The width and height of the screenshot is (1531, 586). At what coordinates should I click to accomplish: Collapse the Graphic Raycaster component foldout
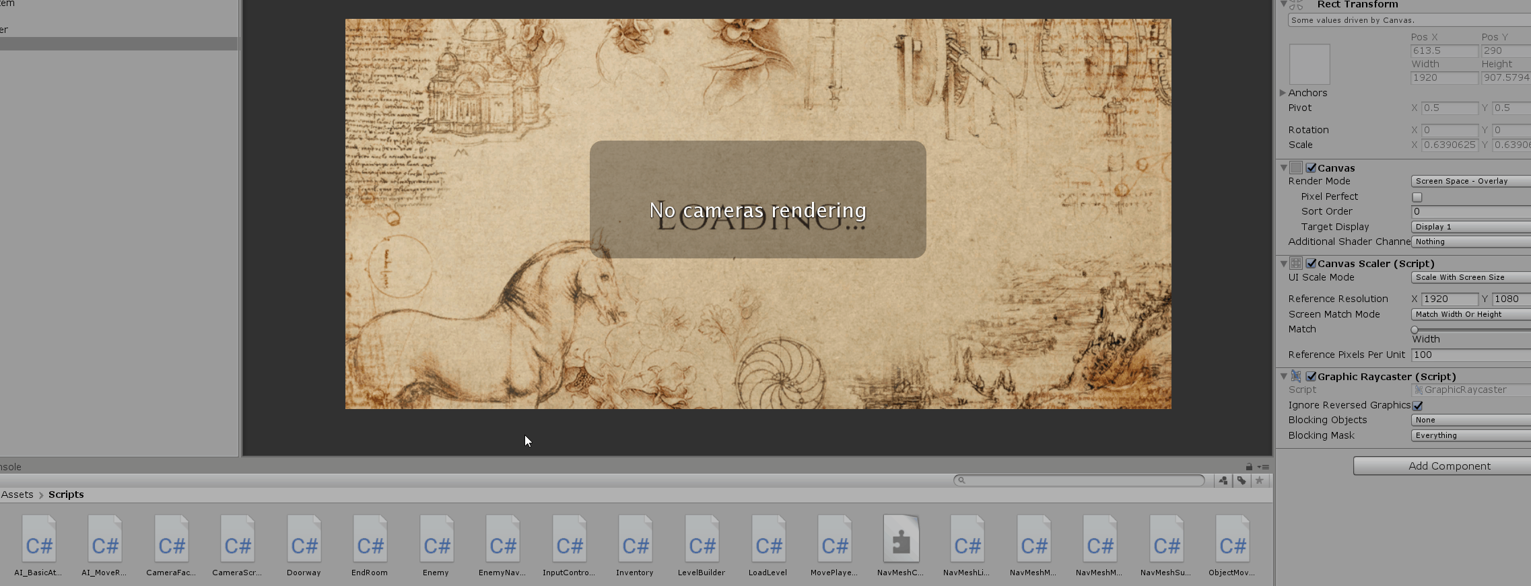(x=1283, y=376)
